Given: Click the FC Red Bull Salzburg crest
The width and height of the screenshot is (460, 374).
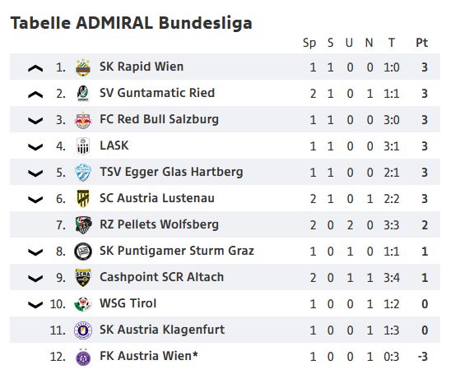Looking at the screenshot, I should pyautogui.click(x=83, y=120).
